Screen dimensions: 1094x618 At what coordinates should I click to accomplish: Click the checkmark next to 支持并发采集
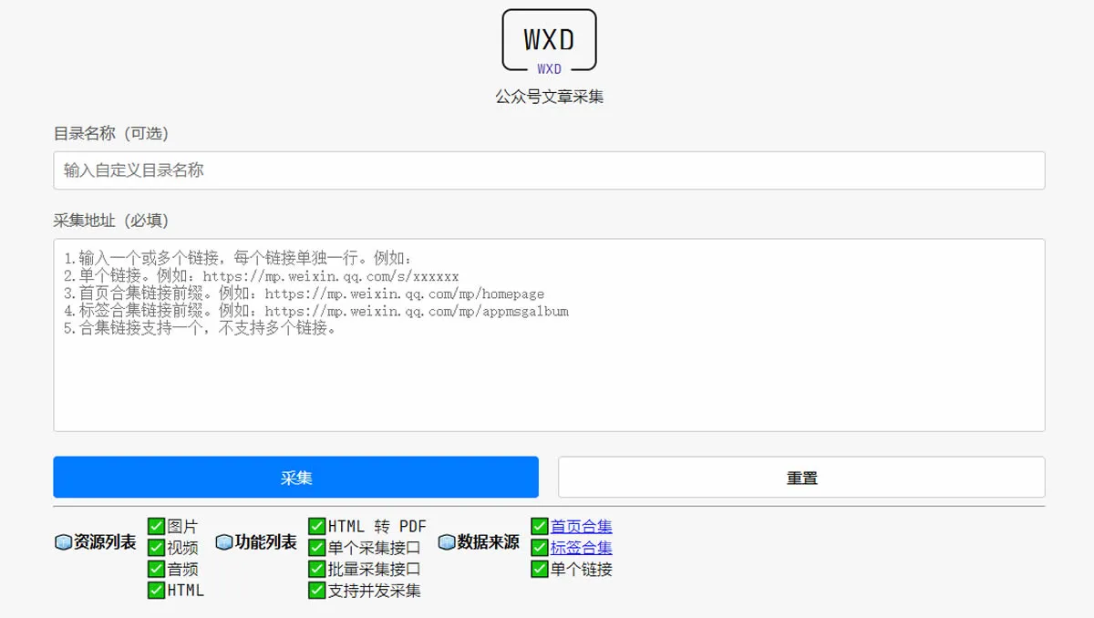[317, 590]
